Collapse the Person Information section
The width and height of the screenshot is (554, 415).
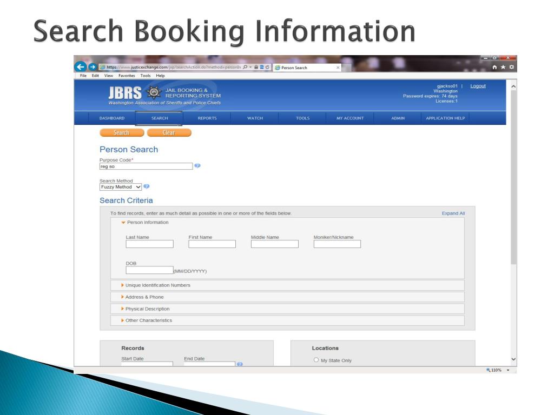(x=123, y=222)
